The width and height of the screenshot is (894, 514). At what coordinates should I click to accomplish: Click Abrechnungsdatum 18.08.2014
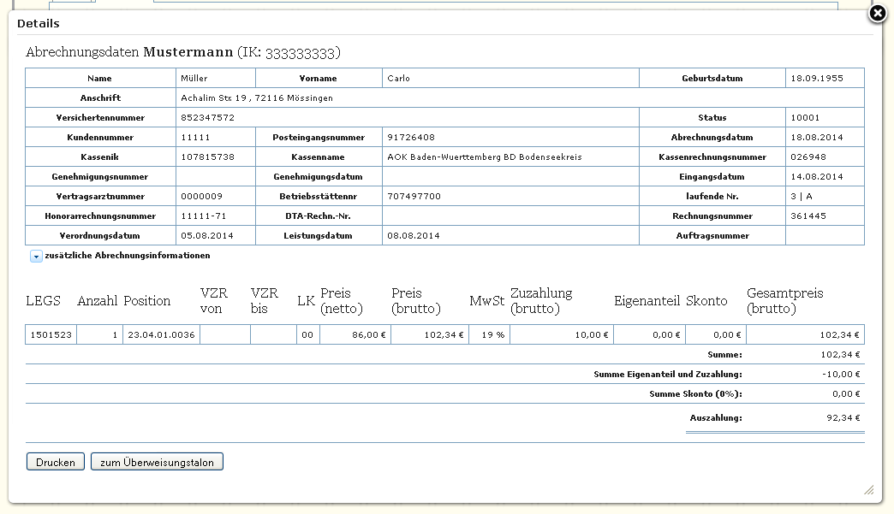click(817, 137)
